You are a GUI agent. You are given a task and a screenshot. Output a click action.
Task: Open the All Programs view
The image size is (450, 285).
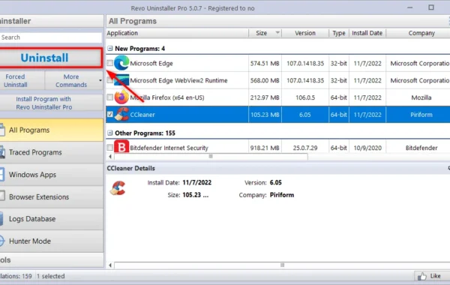pyautogui.click(x=52, y=130)
